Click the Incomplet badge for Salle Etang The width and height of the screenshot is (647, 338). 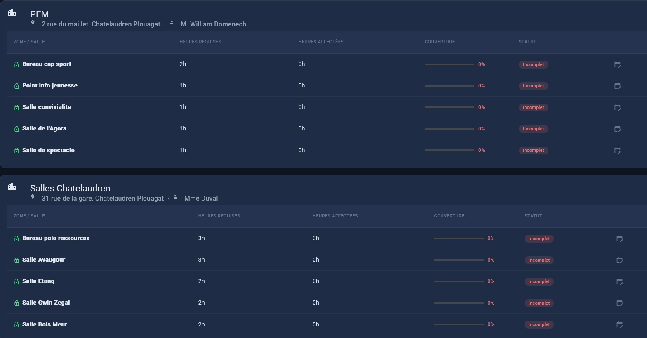coord(539,281)
